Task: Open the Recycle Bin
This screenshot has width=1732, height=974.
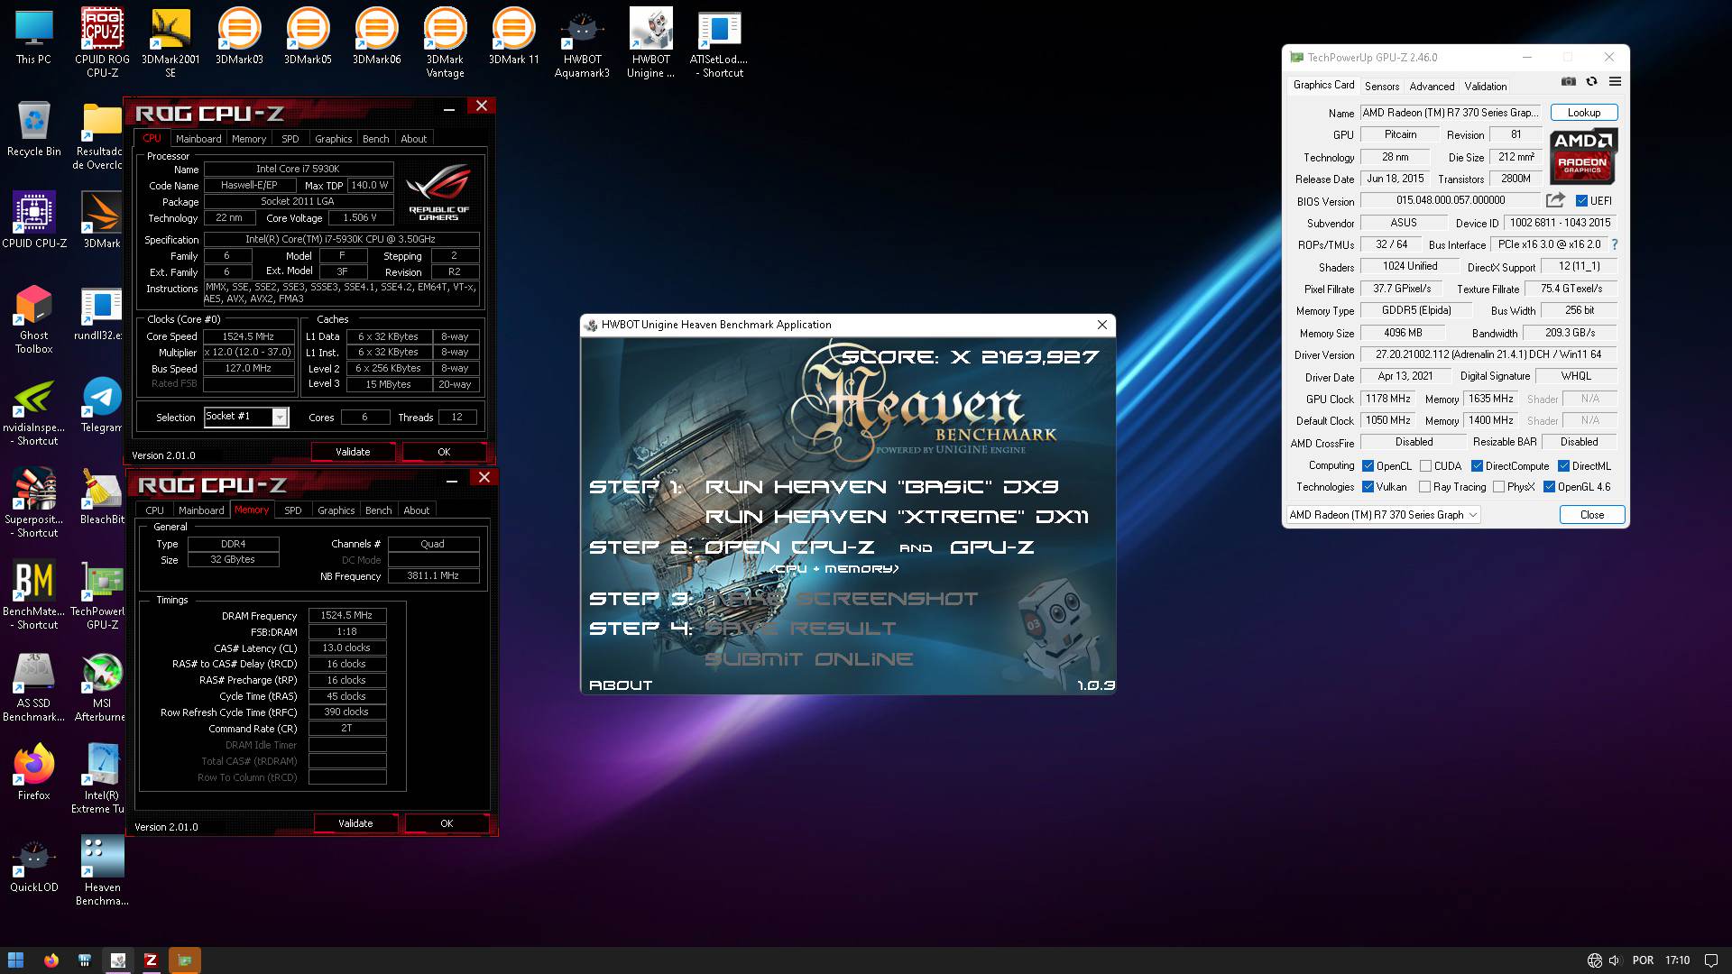Action: pyautogui.click(x=33, y=129)
